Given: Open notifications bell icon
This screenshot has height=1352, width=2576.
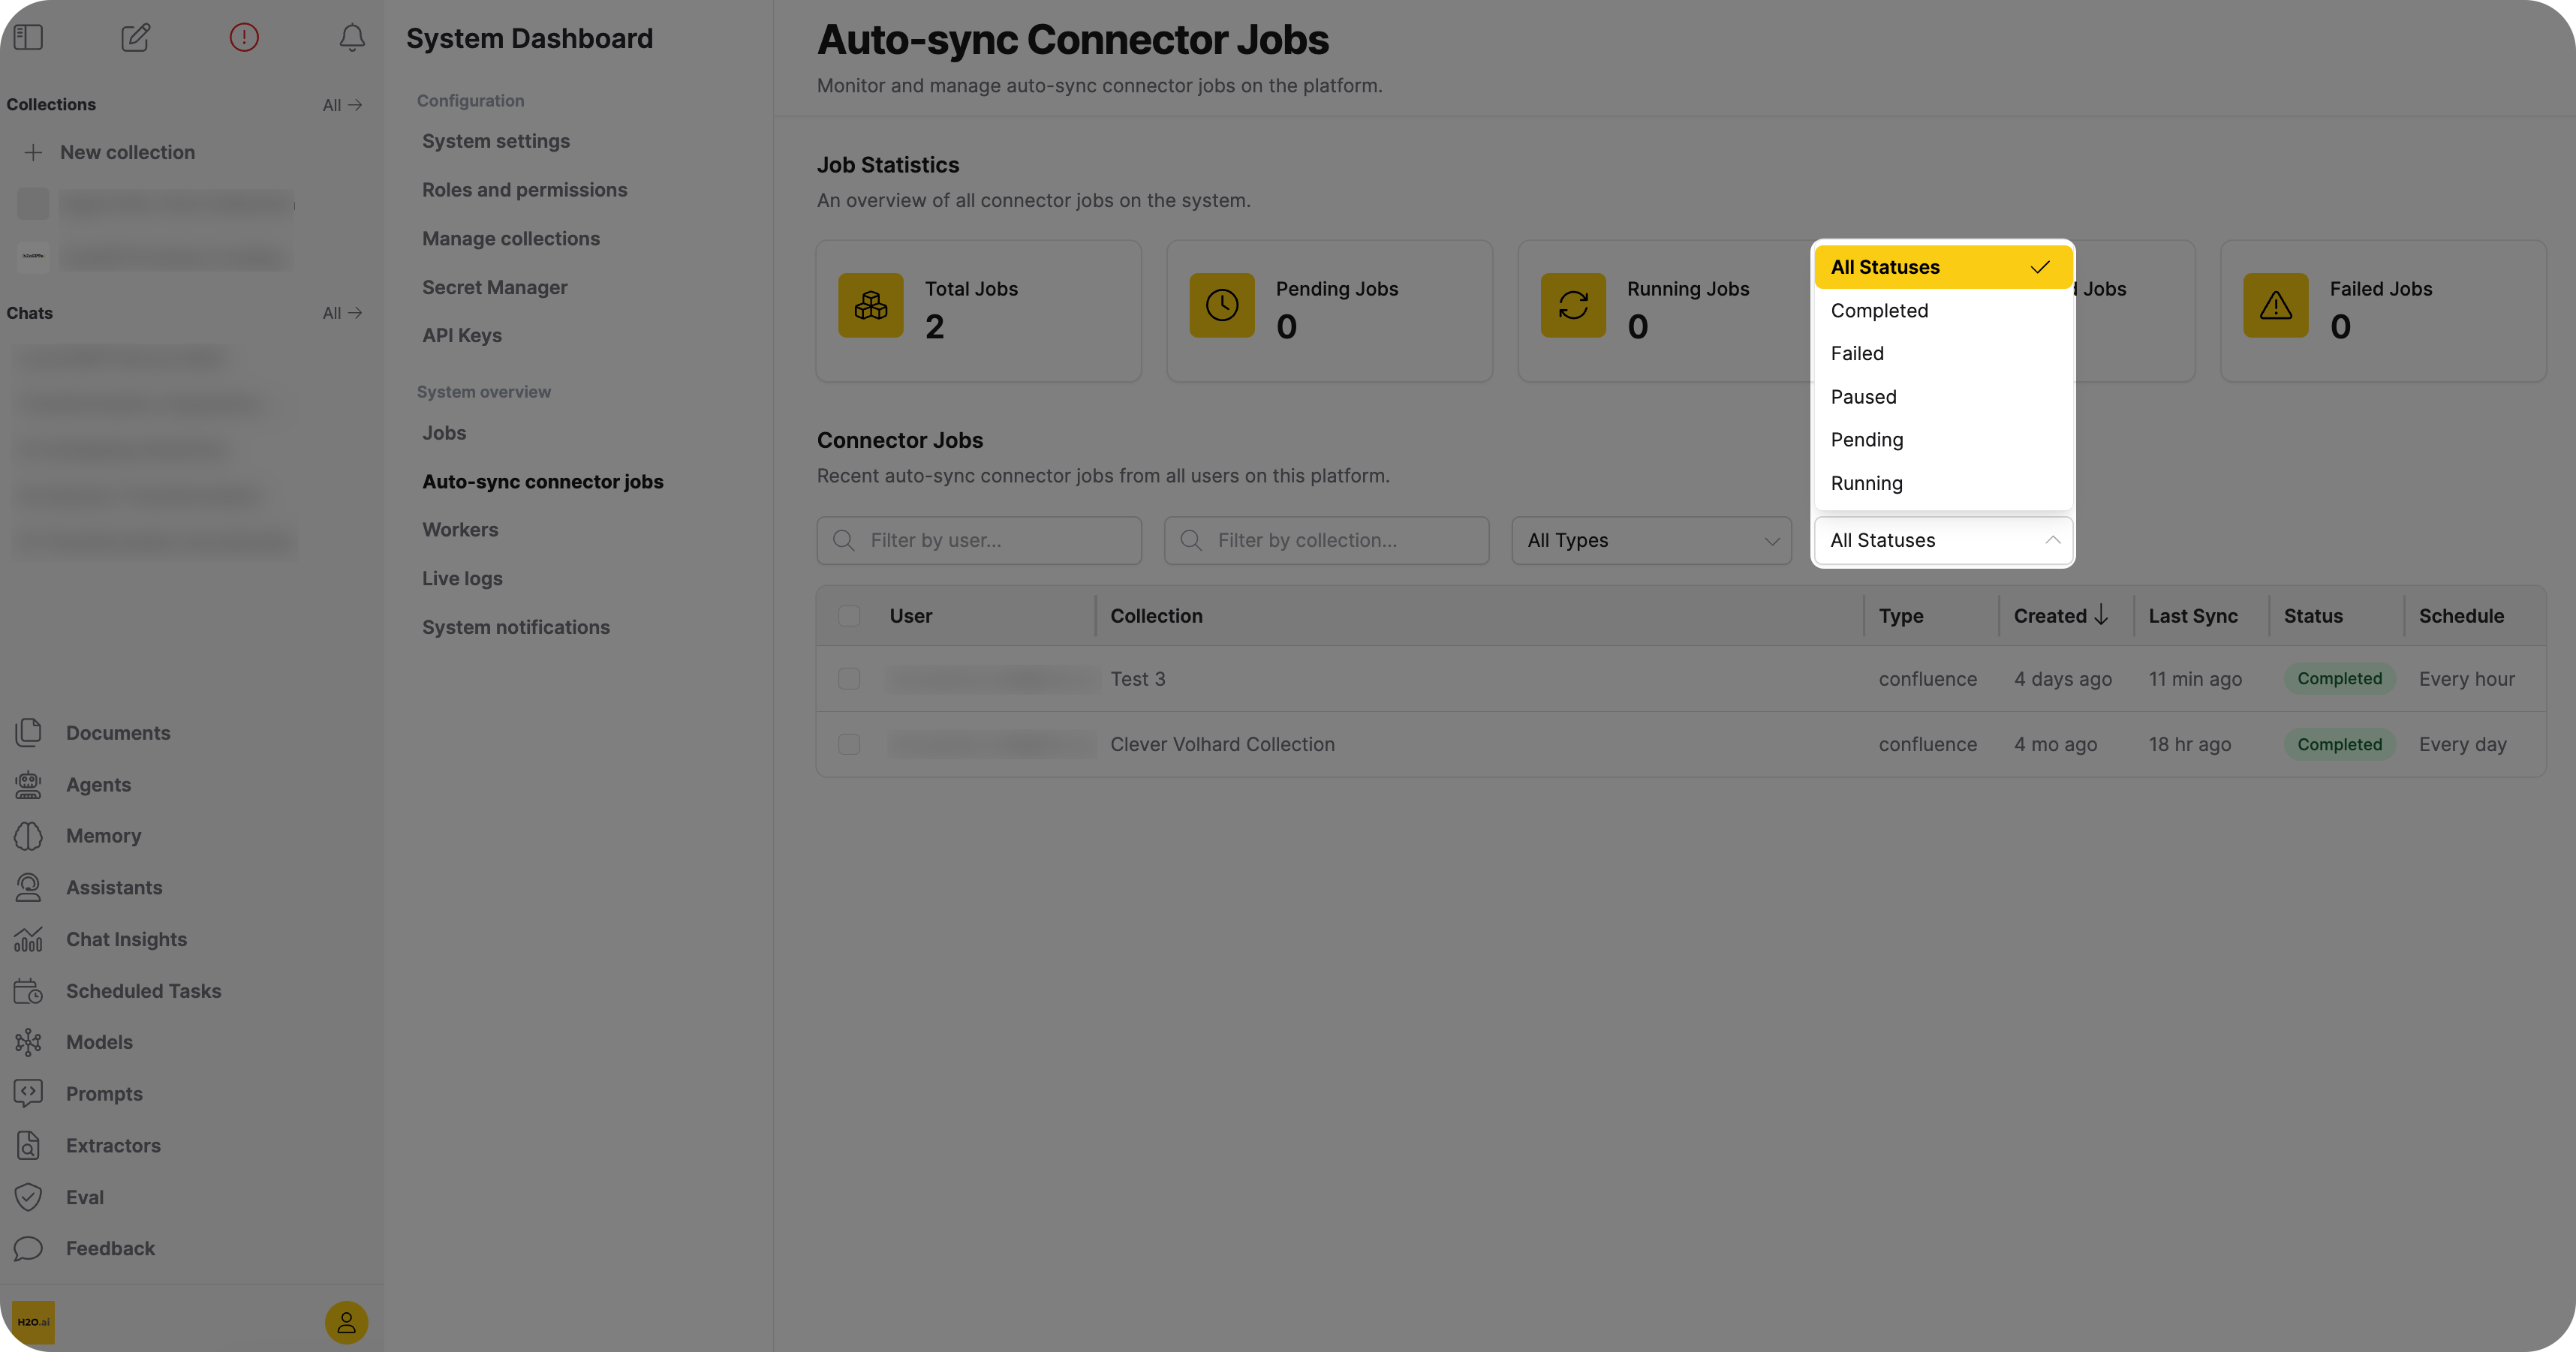Looking at the screenshot, I should [352, 38].
